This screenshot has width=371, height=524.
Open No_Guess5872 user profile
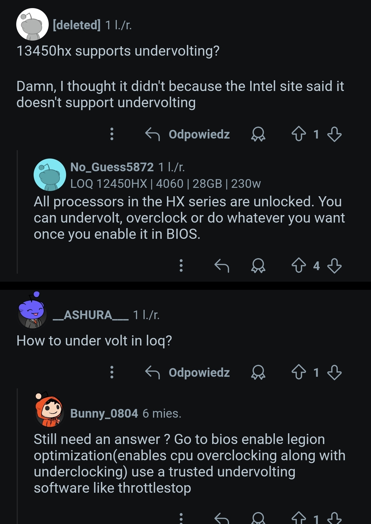click(112, 167)
